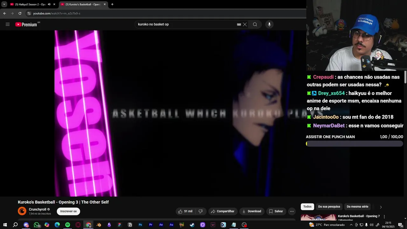Open Notion from the taskbar
This screenshot has height=229, width=407.
tap(130, 225)
